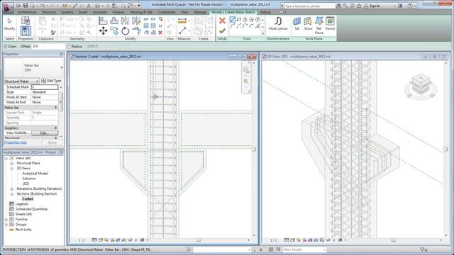The image size is (454, 255).
Task: Toggle the Chain checkbox
Action: pyautogui.click(x=6, y=46)
